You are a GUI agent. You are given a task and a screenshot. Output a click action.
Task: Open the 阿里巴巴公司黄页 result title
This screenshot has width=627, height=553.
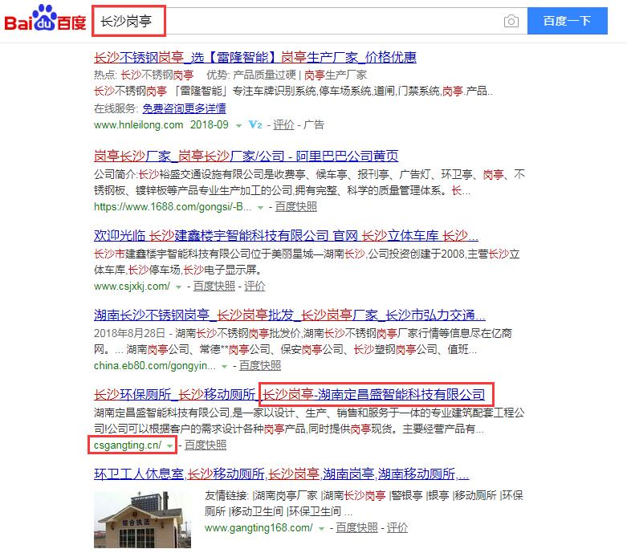246,156
